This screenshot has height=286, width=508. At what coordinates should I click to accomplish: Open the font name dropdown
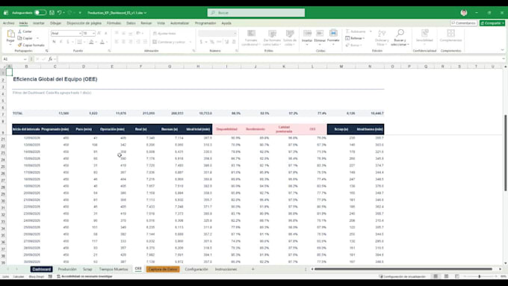[80, 34]
